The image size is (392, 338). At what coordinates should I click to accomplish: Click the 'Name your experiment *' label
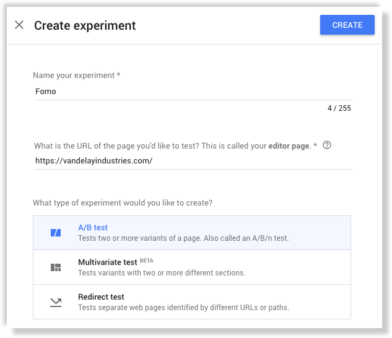coord(77,76)
